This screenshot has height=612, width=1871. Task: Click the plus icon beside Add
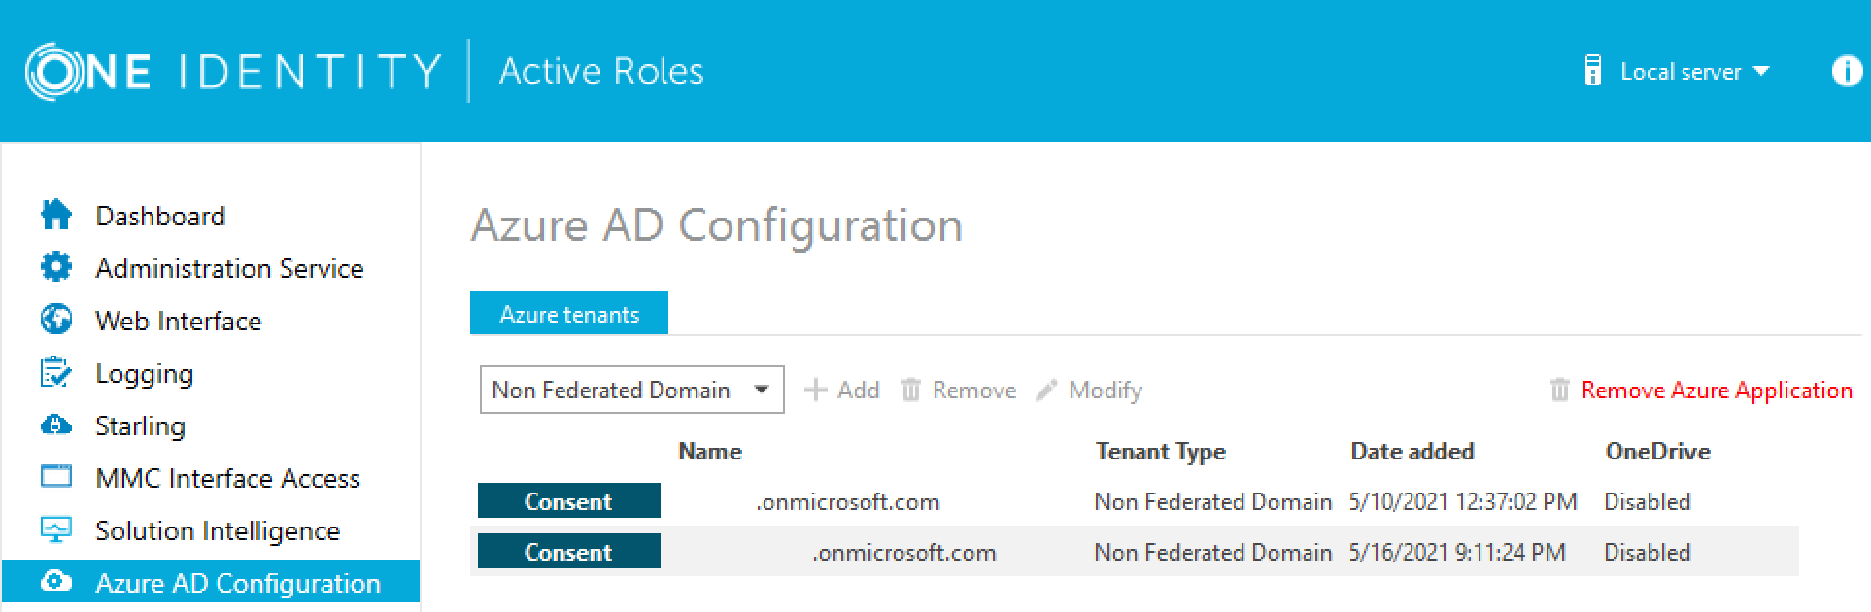click(x=816, y=391)
